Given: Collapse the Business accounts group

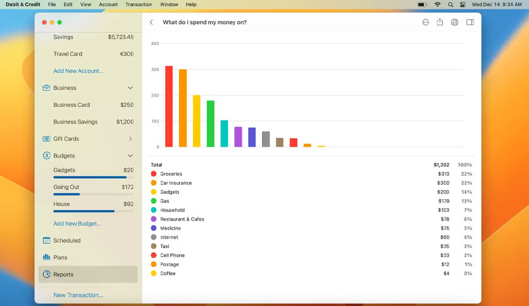Looking at the screenshot, I should [x=130, y=88].
